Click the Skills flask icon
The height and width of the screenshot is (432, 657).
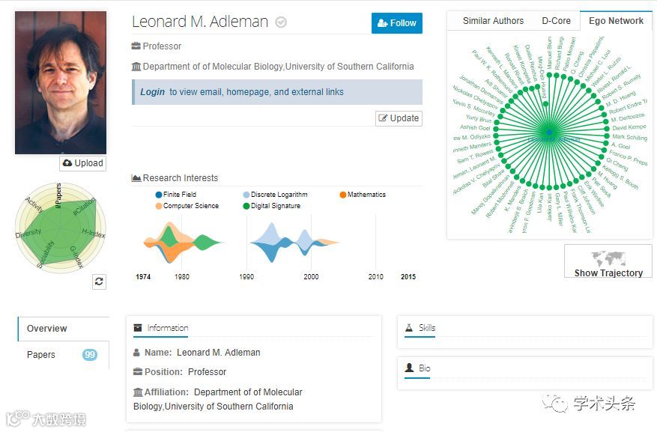click(409, 328)
